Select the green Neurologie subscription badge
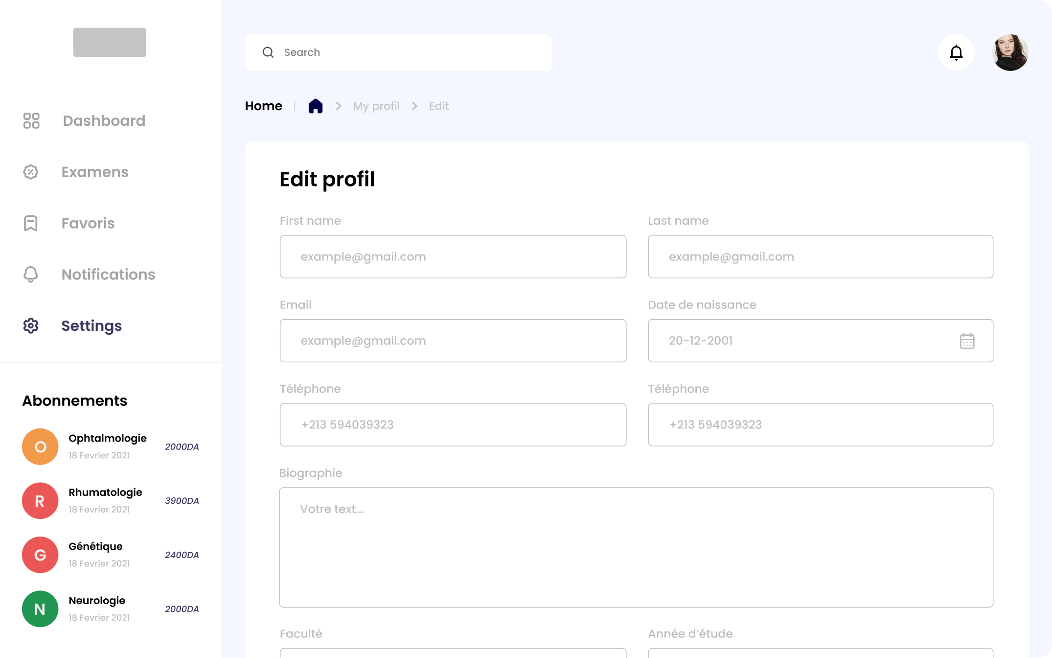Screen dimensions: 1052x658 [40, 609]
